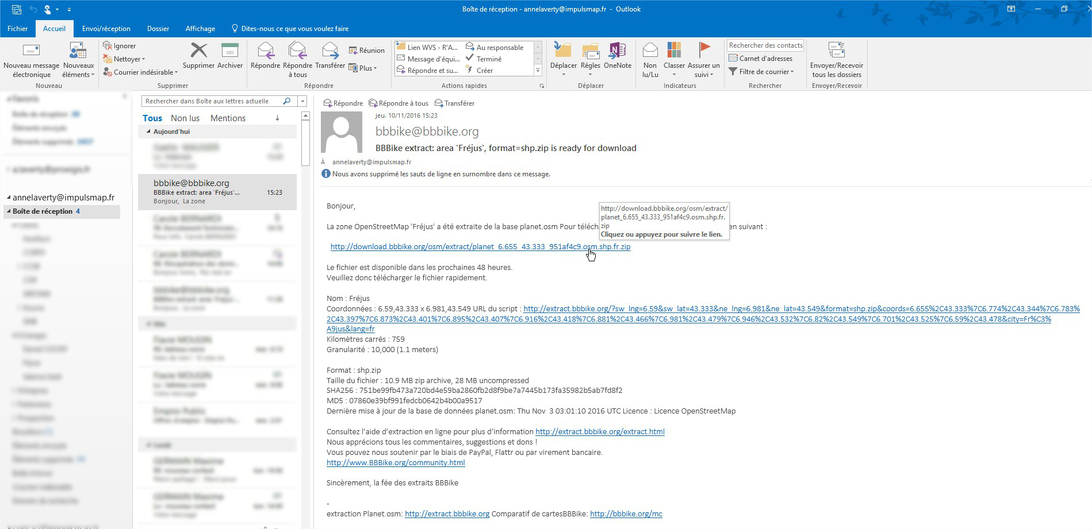Click ribbon Répondre à tous icon
The height and width of the screenshot is (529, 1092).
click(297, 60)
